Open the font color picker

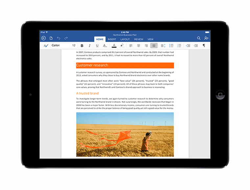tap(114, 46)
